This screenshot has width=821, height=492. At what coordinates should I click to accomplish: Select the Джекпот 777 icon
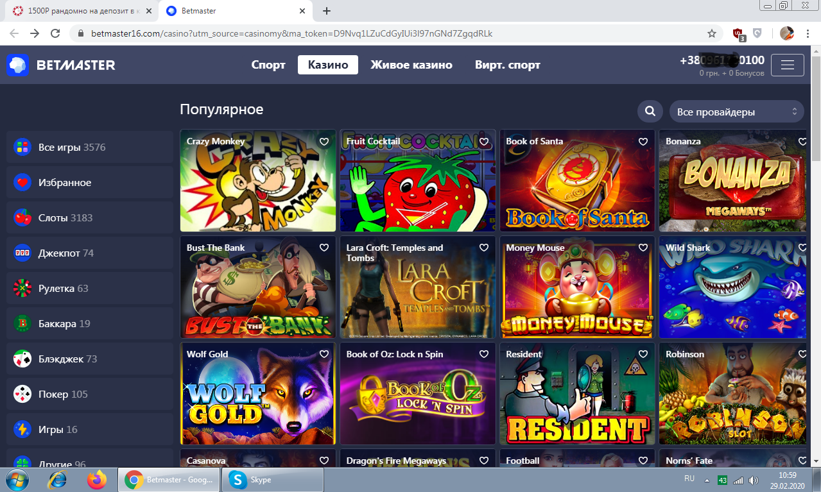click(x=22, y=253)
